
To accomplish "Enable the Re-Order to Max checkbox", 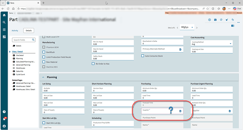I will click(93, 64).
